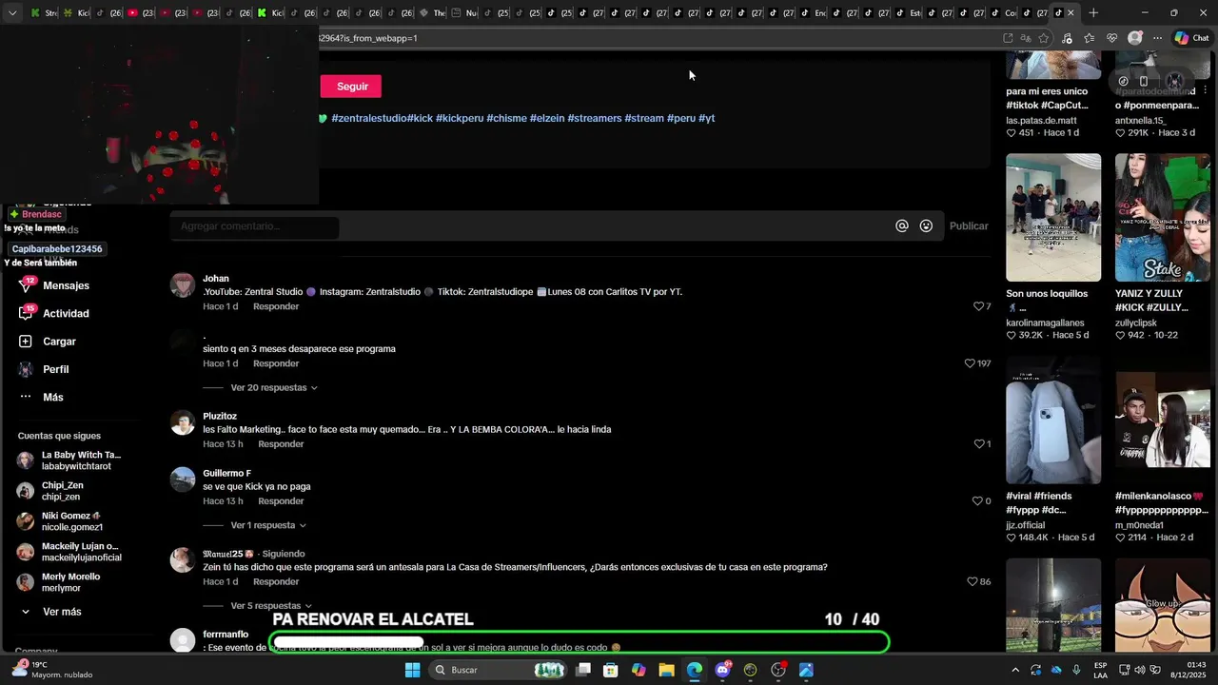Like Johan's comment heart icon
Screen dimensions: 1218x685
[x=978, y=306]
